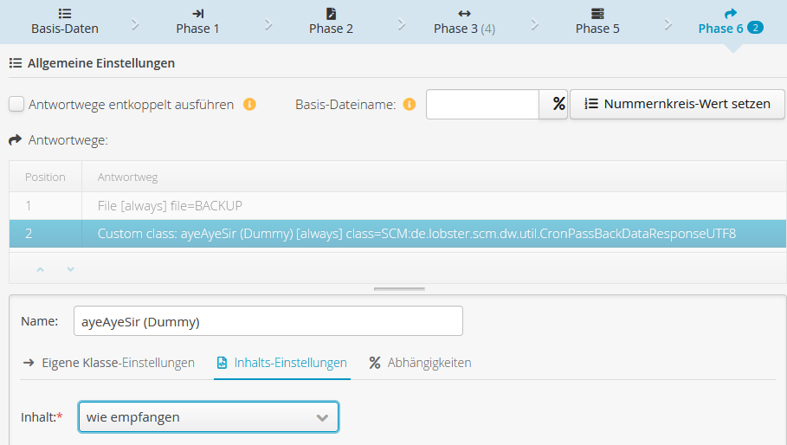This screenshot has height=445, width=787.
Task: Select the Inhalts-Einstellungen tab
Action: (x=281, y=363)
